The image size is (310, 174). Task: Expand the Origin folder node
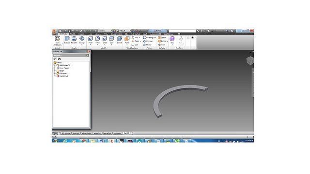coord(55,71)
